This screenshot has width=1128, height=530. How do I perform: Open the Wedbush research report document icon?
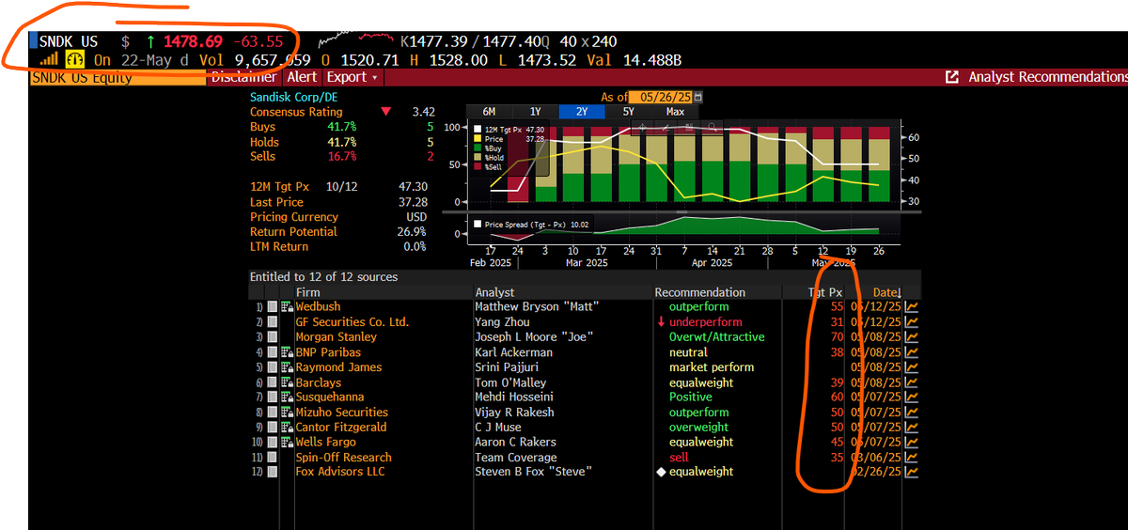click(x=287, y=306)
